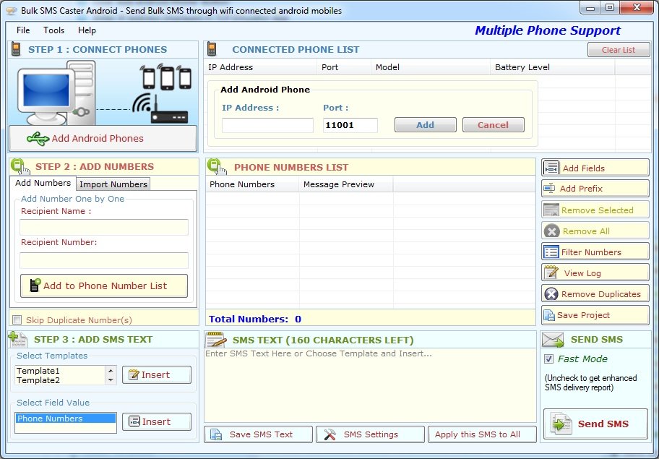Viewport: 659px width, 459px height.
Task: Click Apply this SMS to All
Action: (x=482, y=434)
